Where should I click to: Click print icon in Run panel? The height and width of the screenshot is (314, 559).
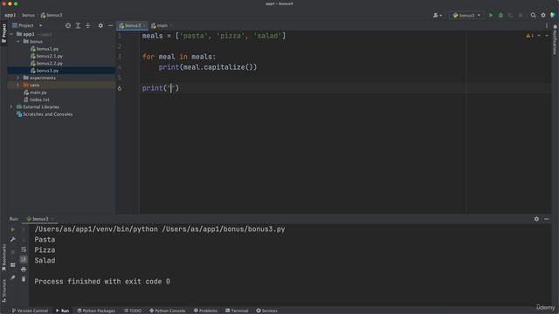(24, 270)
